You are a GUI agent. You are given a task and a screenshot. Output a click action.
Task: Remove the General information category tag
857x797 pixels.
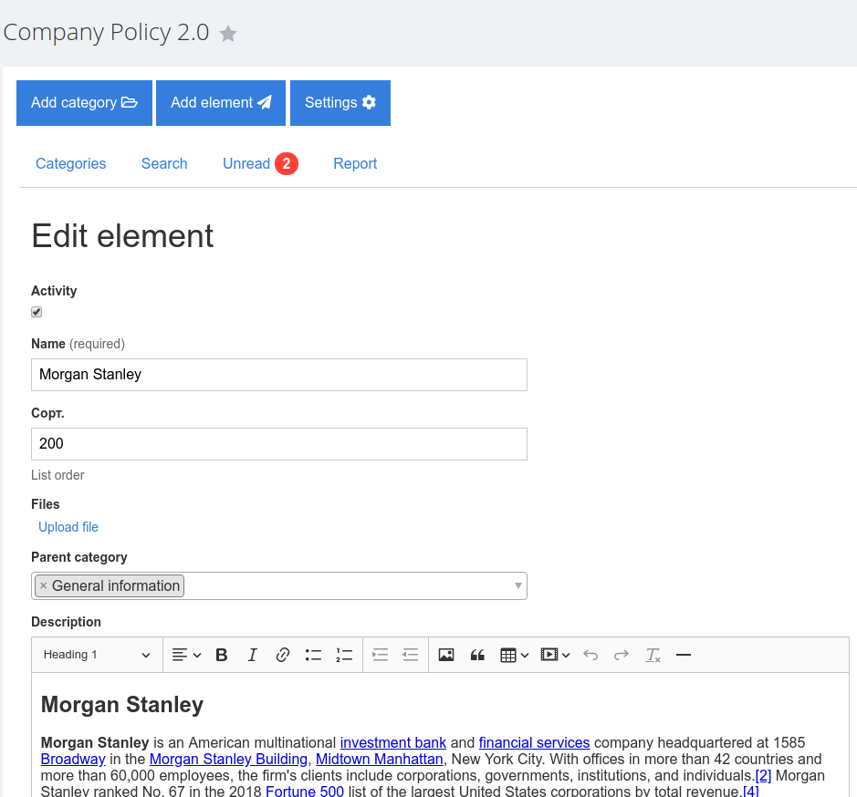tap(43, 585)
